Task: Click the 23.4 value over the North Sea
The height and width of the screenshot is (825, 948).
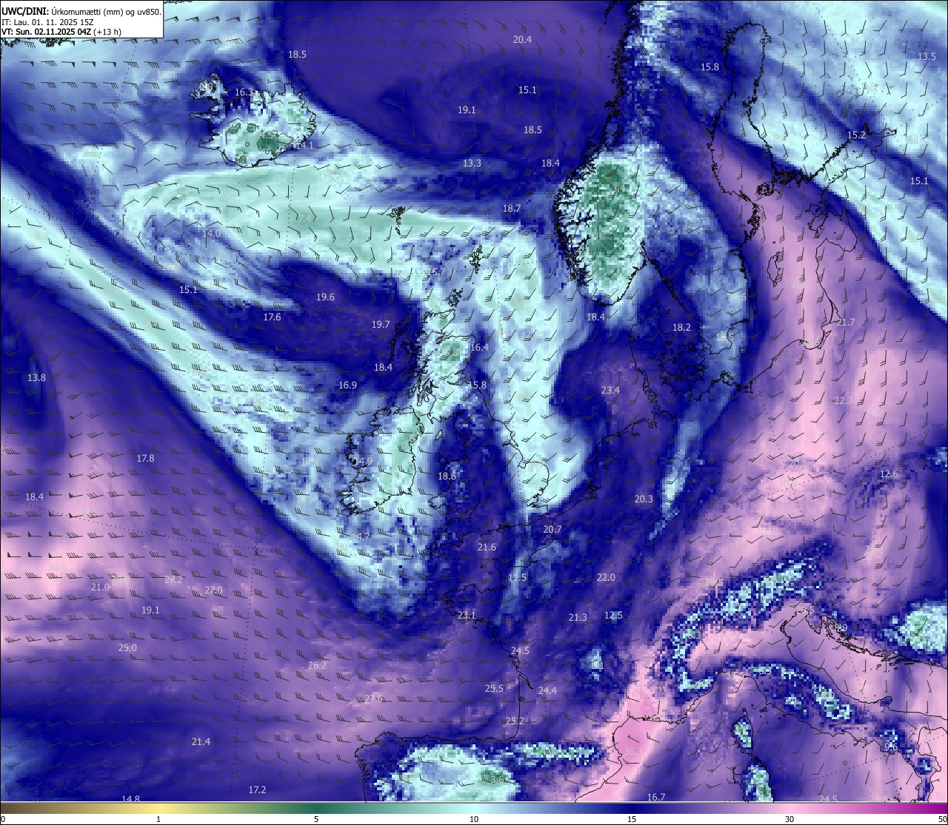Action: pyautogui.click(x=610, y=390)
